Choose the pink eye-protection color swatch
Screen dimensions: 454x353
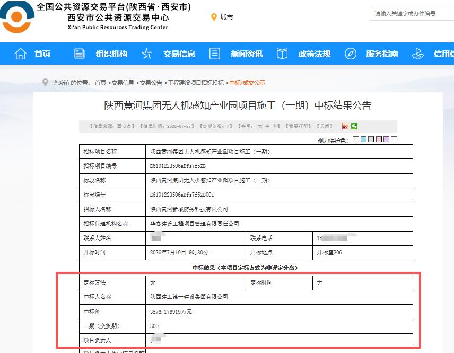[x=379, y=139]
